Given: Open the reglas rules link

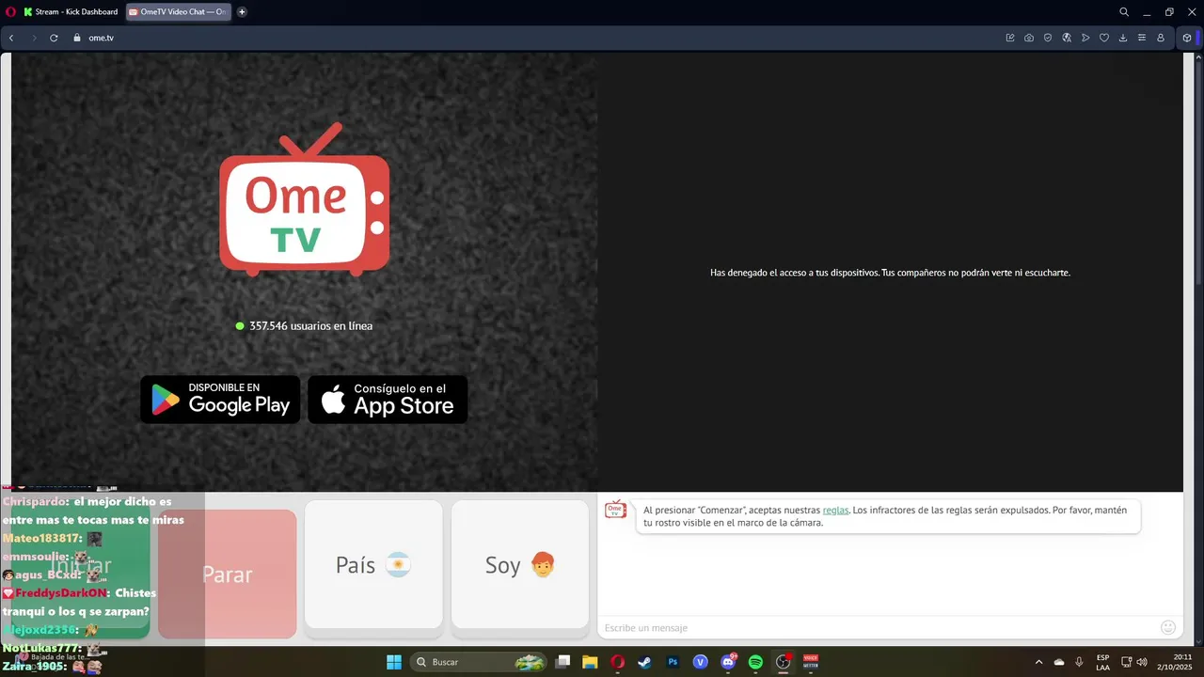Looking at the screenshot, I should [835, 510].
